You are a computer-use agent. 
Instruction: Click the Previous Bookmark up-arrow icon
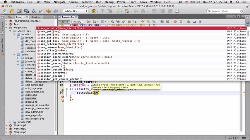tap(143, 22)
